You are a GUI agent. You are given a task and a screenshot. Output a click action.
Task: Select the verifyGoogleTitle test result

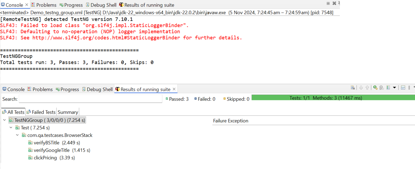click(x=51, y=150)
